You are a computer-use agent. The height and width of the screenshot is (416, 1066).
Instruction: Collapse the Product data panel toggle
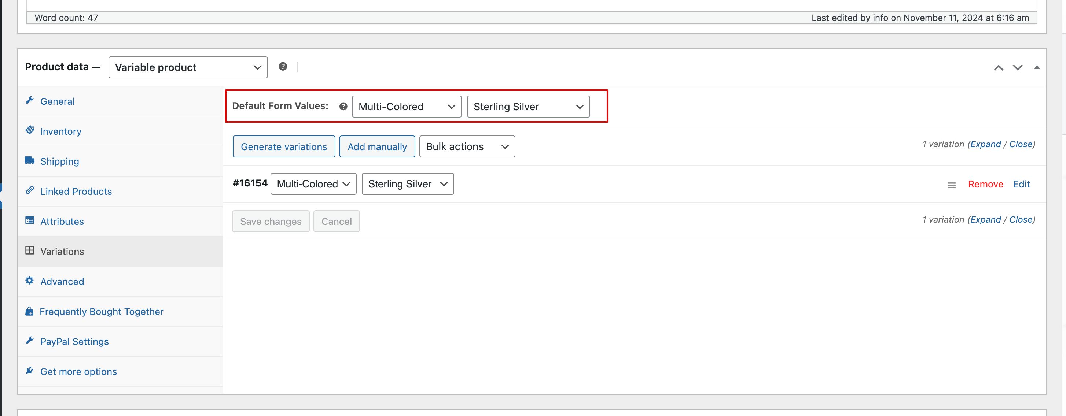pos(1037,67)
